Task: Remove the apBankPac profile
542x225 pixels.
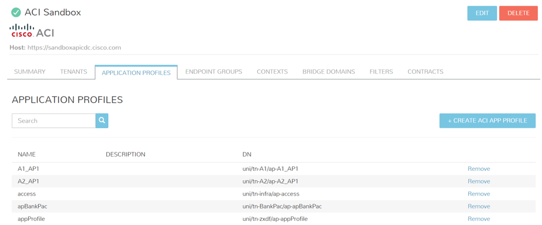Action: [x=479, y=206]
